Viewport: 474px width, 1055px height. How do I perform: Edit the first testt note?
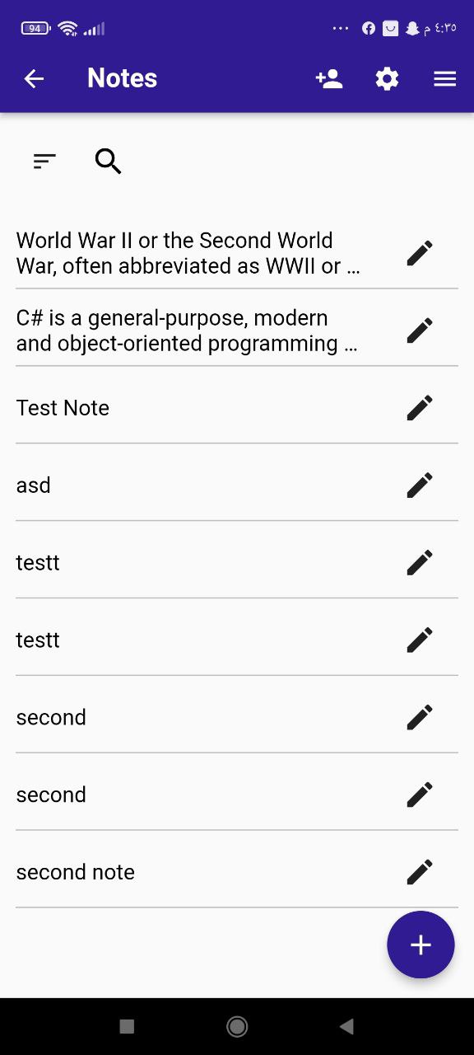[419, 562]
